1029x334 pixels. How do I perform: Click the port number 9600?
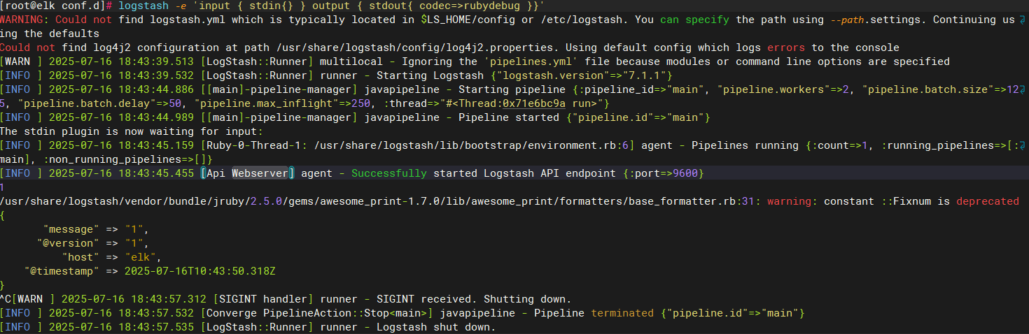click(x=685, y=173)
